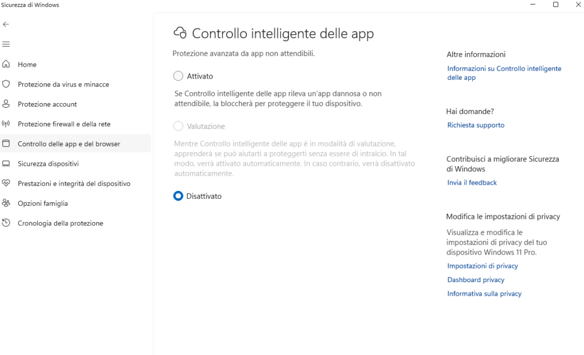Select the Attivato radio button

coord(179,76)
